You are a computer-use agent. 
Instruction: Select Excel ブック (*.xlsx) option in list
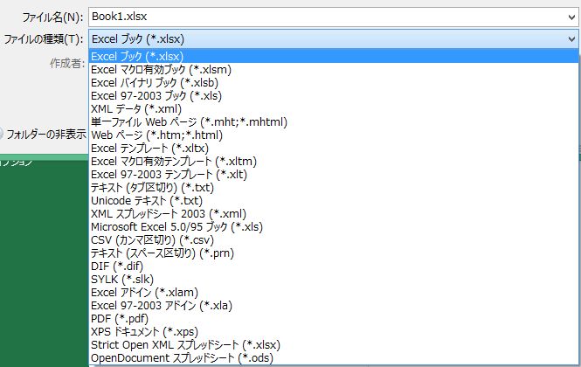pyautogui.click(x=334, y=56)
